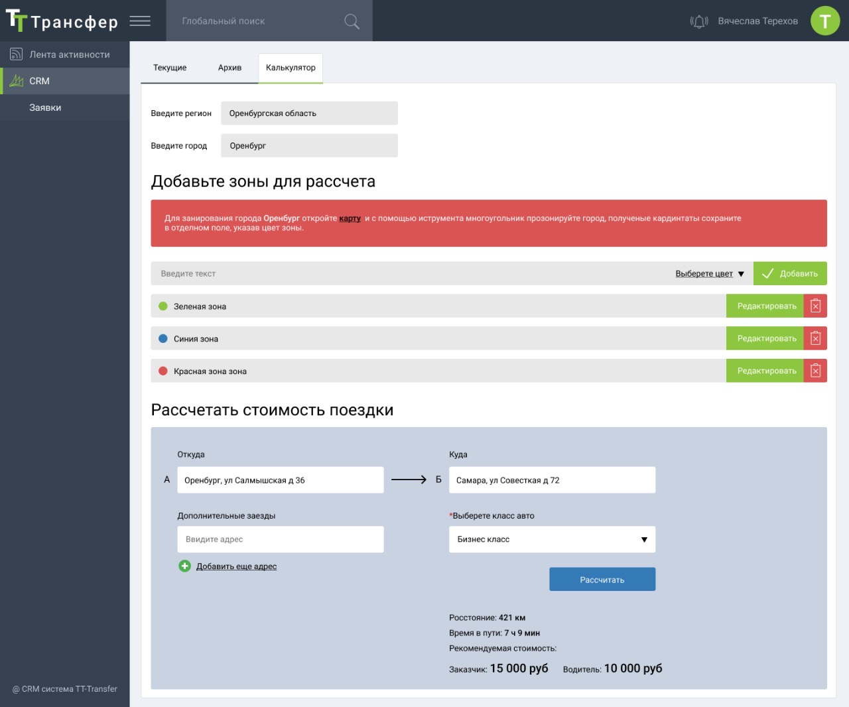This screenshot has width=849, height=707.
Task: Click the TT Трансфер logo
Action: 62,21
